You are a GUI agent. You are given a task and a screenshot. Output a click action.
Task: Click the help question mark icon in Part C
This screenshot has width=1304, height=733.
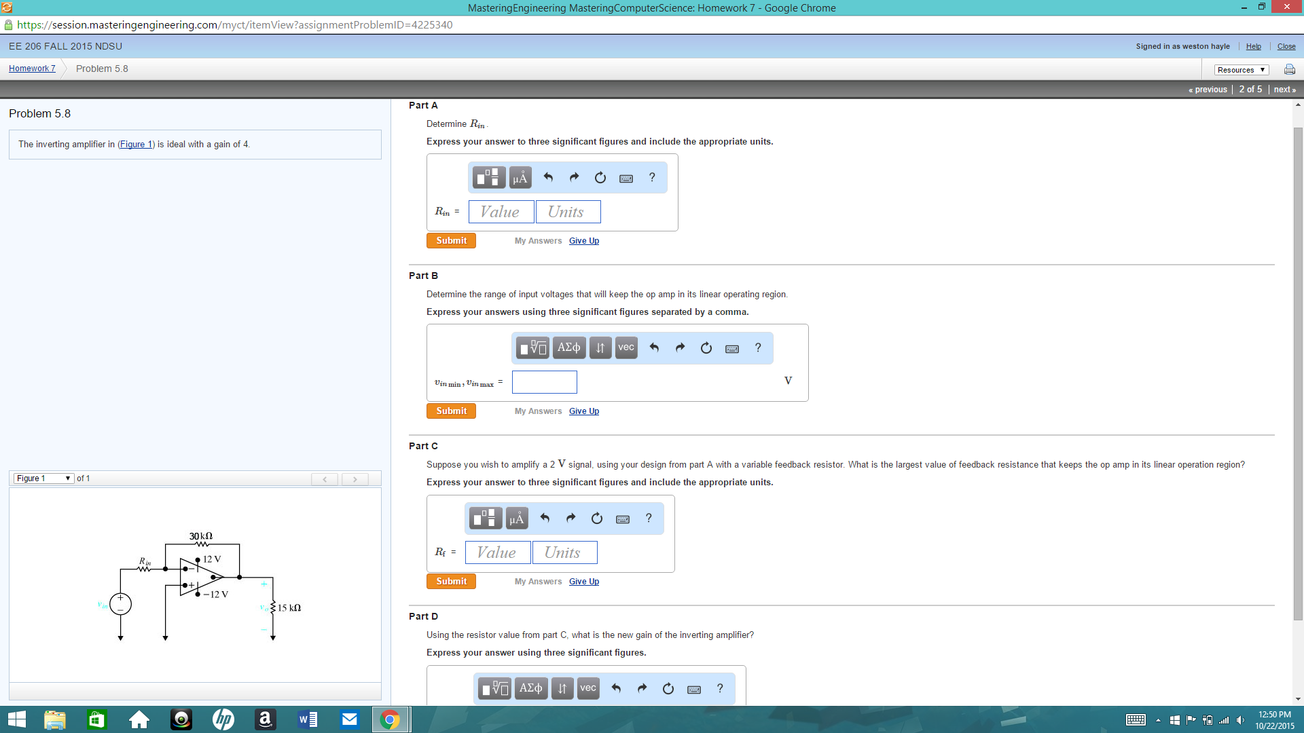(x=649, y=518)
